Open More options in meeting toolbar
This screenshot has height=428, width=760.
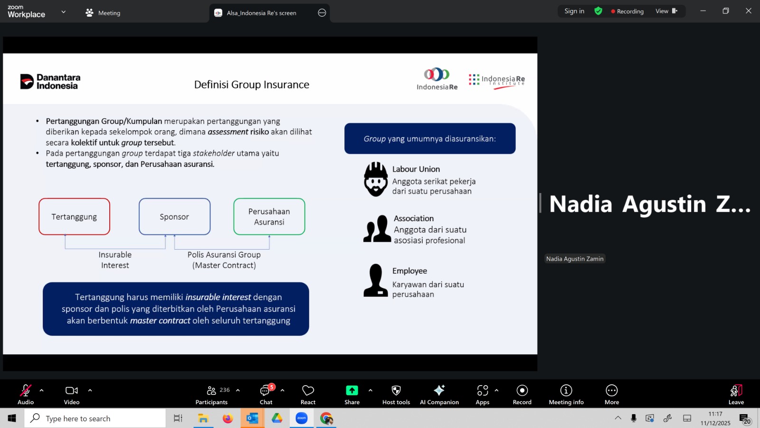[611, 394]
